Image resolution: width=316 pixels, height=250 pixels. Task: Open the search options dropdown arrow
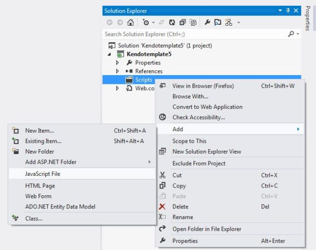pyautogui.click(x=298, y=34)
